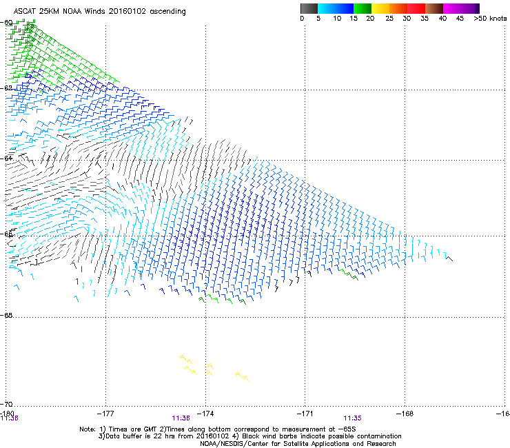The height and width of the screenshot is (448, 510).
Task: Select the yellow 20-25 knots color band
Action: tap(380, 8)
